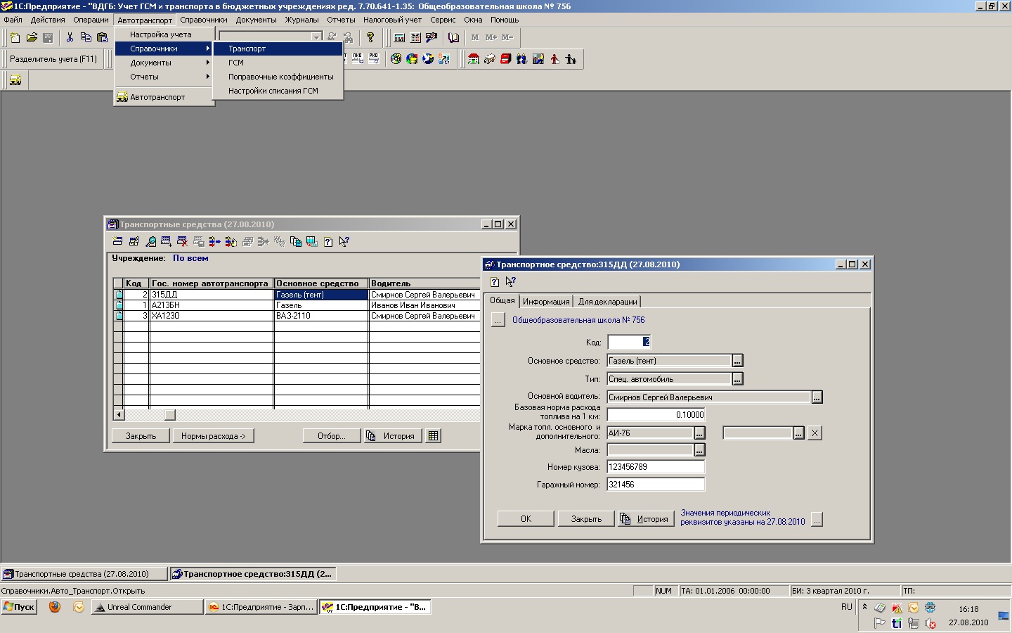The height and width of the screenshot is (633, 1012).
Task: Click the magnifier View icon in list toolbar
Action: 150,242
